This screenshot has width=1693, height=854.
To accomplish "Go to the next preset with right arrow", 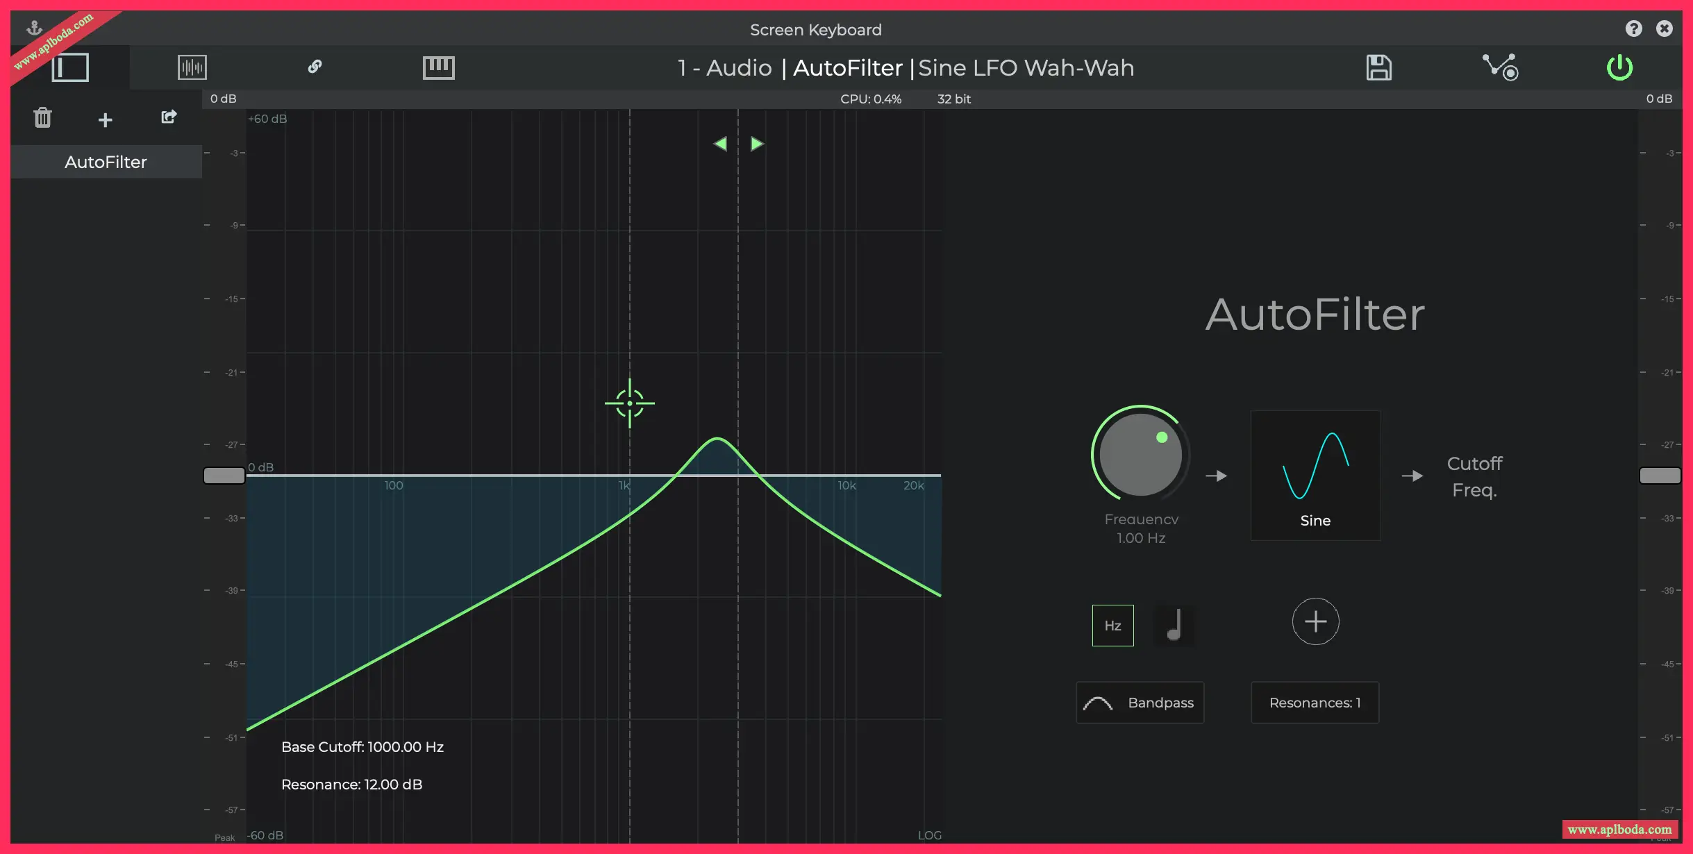I will pos(757,144).
